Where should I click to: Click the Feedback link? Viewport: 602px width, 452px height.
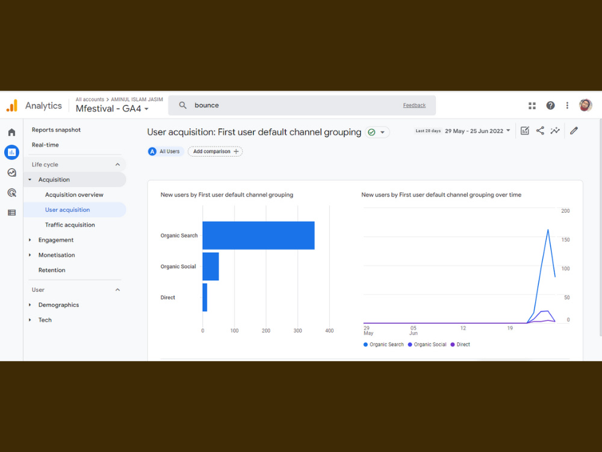[414, 105]
